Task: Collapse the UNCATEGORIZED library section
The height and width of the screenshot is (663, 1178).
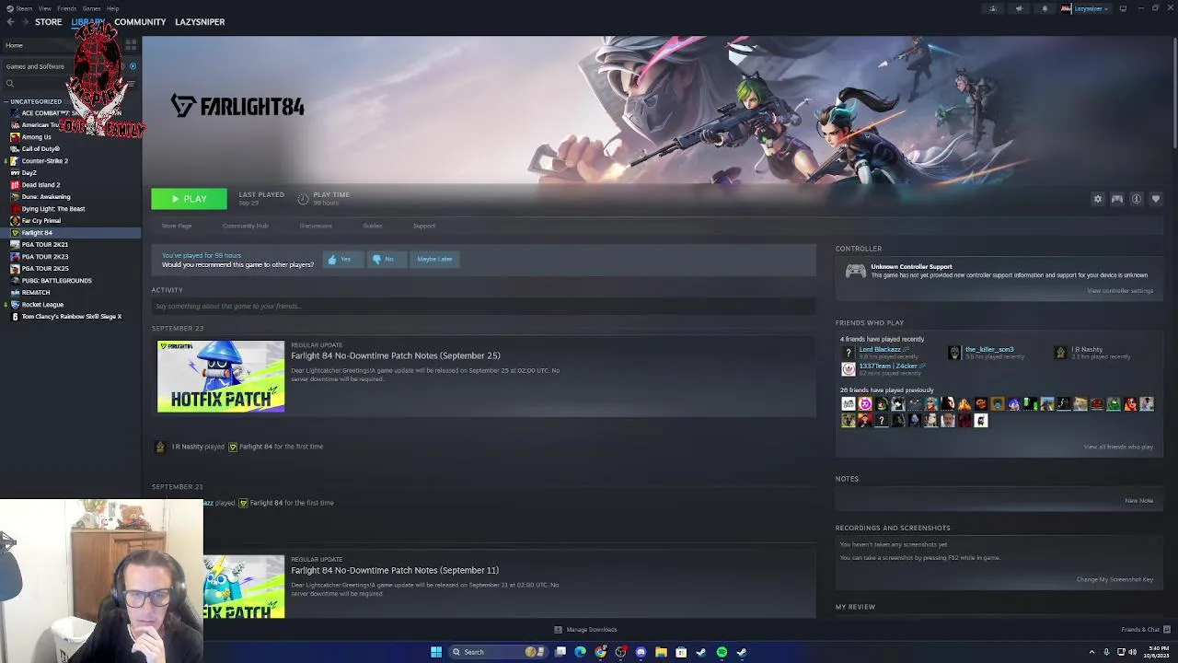Action: (6, 101)
